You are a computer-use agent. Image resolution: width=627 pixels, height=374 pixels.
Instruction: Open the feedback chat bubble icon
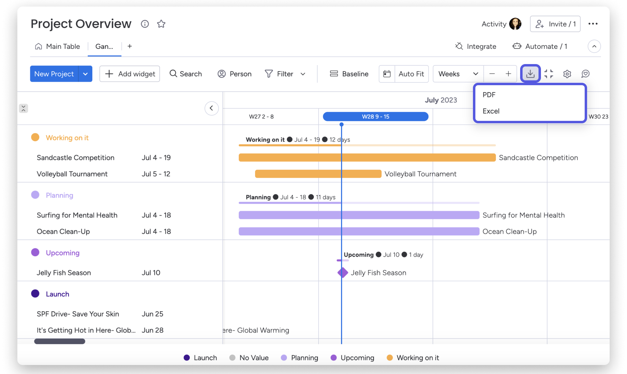[x=585, y=74]
